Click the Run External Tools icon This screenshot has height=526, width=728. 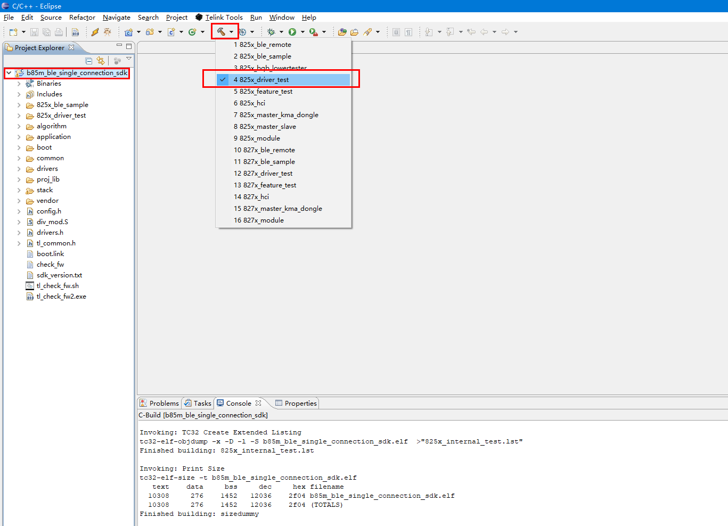[x=314, y=32]
